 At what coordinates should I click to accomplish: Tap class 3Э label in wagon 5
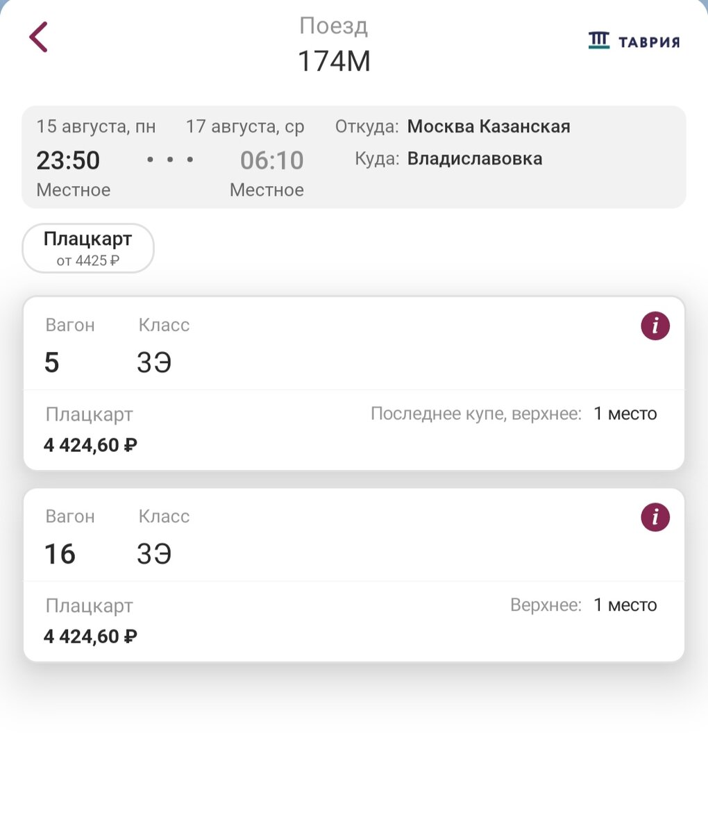click(x=154, y=362)
